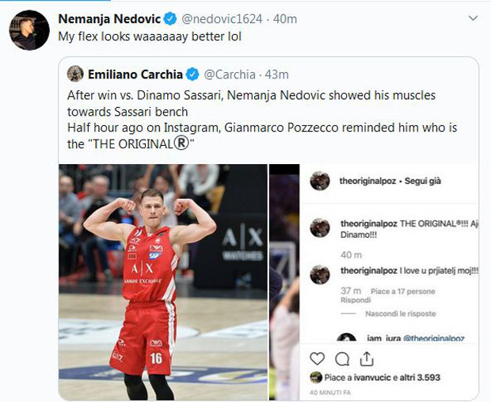Click 'Rispondi' under the comment
This screenshot has height=402, width=491.
(357, 301)
